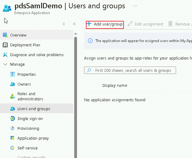Viewport: 192px width, 158px height.
Task: Click Edit assignment label
Action: [x=149, y=24]
